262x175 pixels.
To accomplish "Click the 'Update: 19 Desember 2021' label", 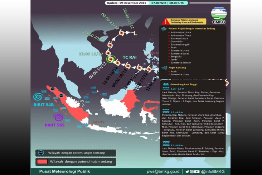I will 126,3.
